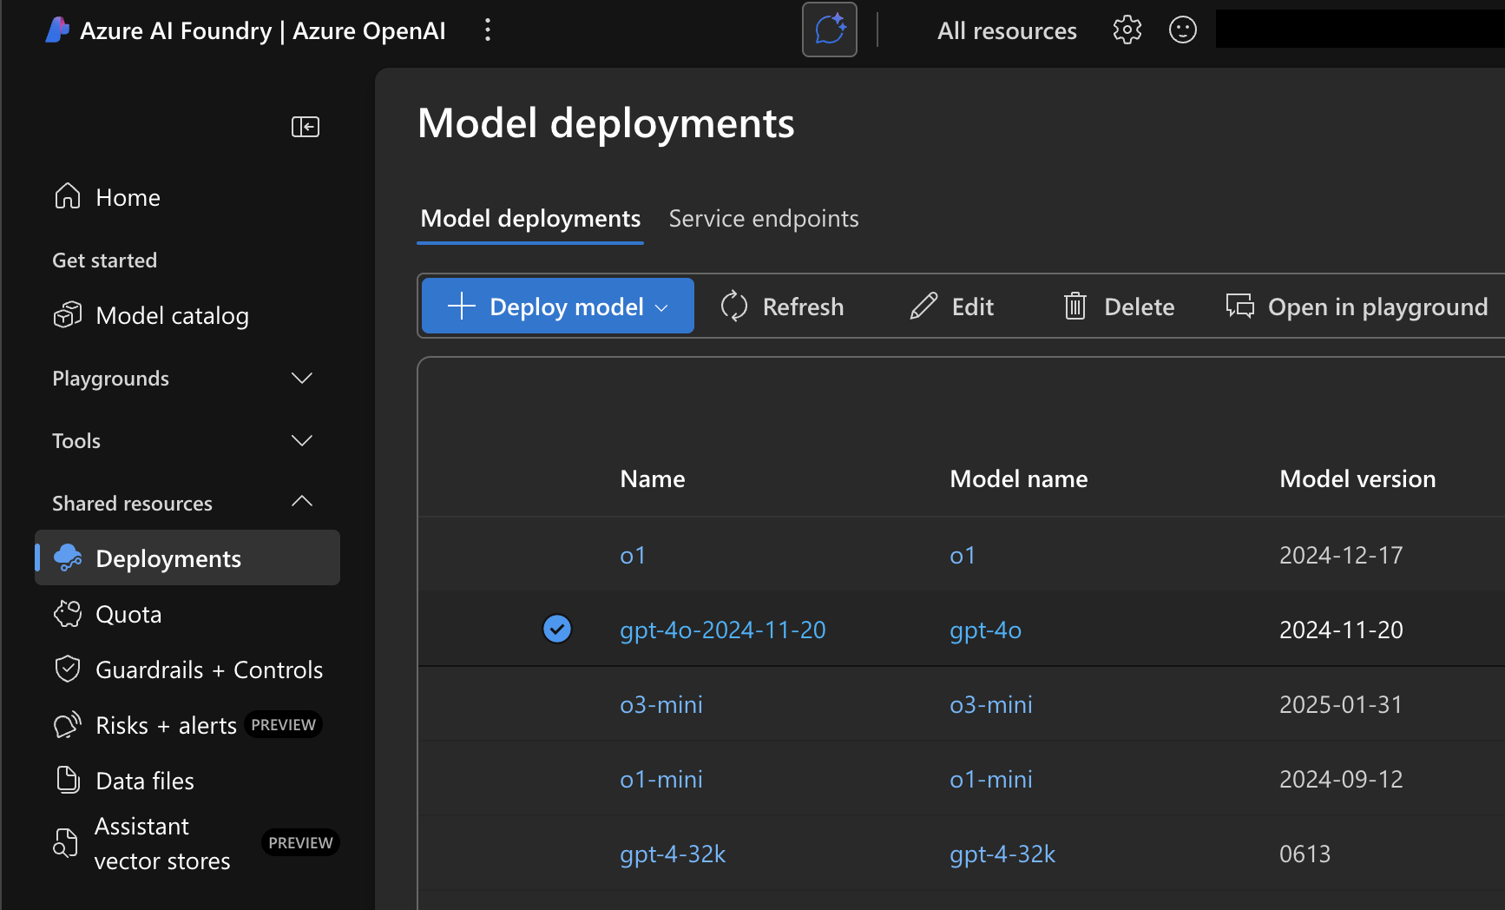
Task: Open Model catalog from the sidebar
Action: (172, 316)
